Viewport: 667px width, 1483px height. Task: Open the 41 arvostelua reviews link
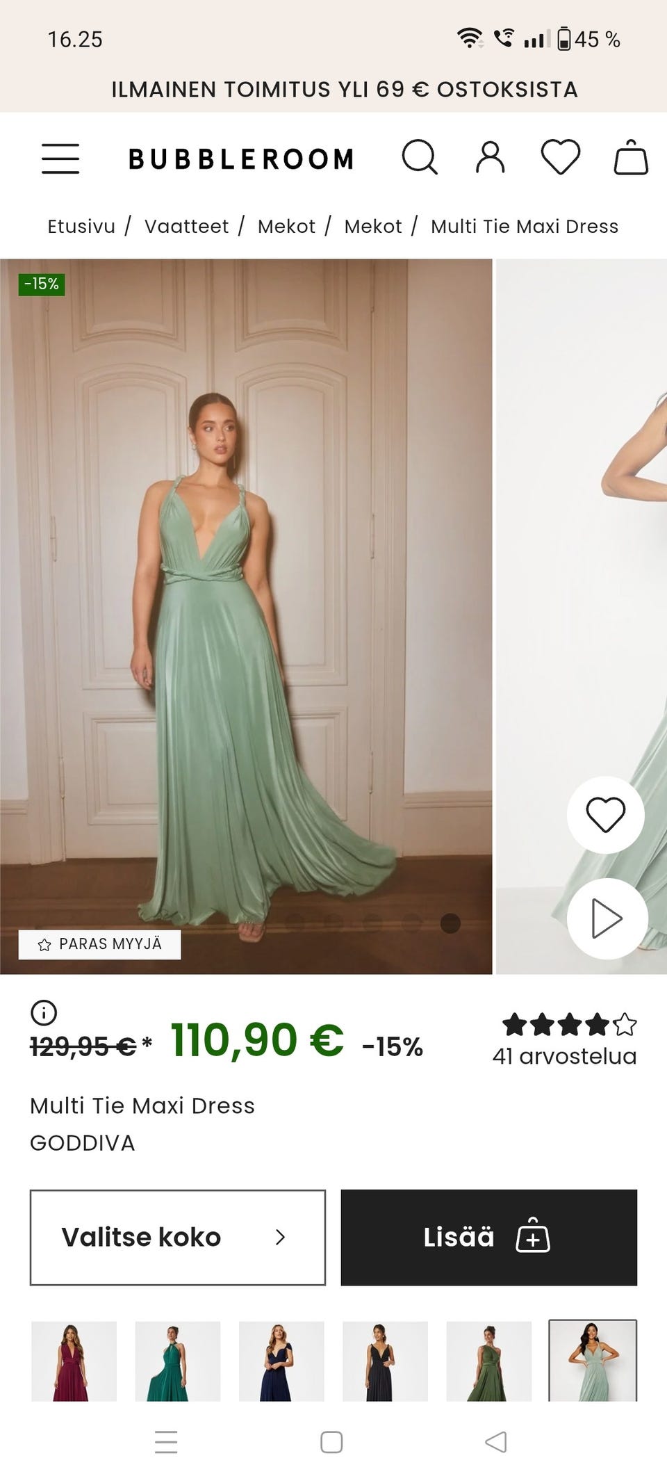[564, 1056]
